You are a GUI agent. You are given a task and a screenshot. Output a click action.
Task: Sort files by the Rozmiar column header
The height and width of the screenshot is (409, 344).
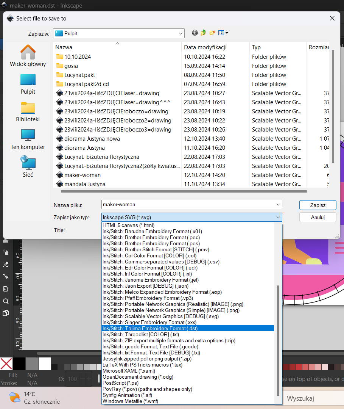point(318,47)
